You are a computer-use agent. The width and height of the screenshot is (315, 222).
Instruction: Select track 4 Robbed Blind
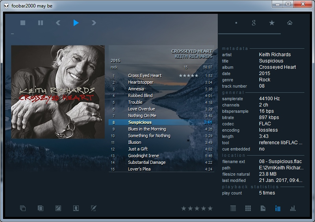161,95
